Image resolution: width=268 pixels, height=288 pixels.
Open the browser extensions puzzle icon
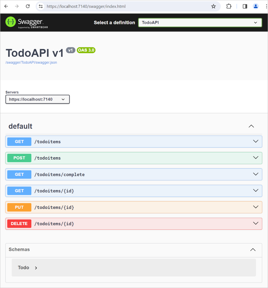tap(229, 6)
